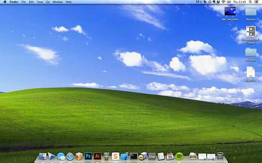Open the Help menu
This screenshot has height=163, width=262.
pos(68,2)
